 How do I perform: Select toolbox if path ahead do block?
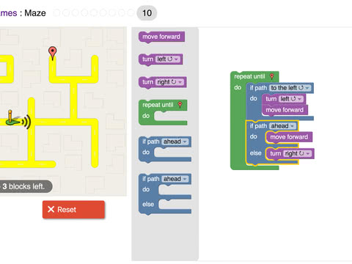point(165,149)
